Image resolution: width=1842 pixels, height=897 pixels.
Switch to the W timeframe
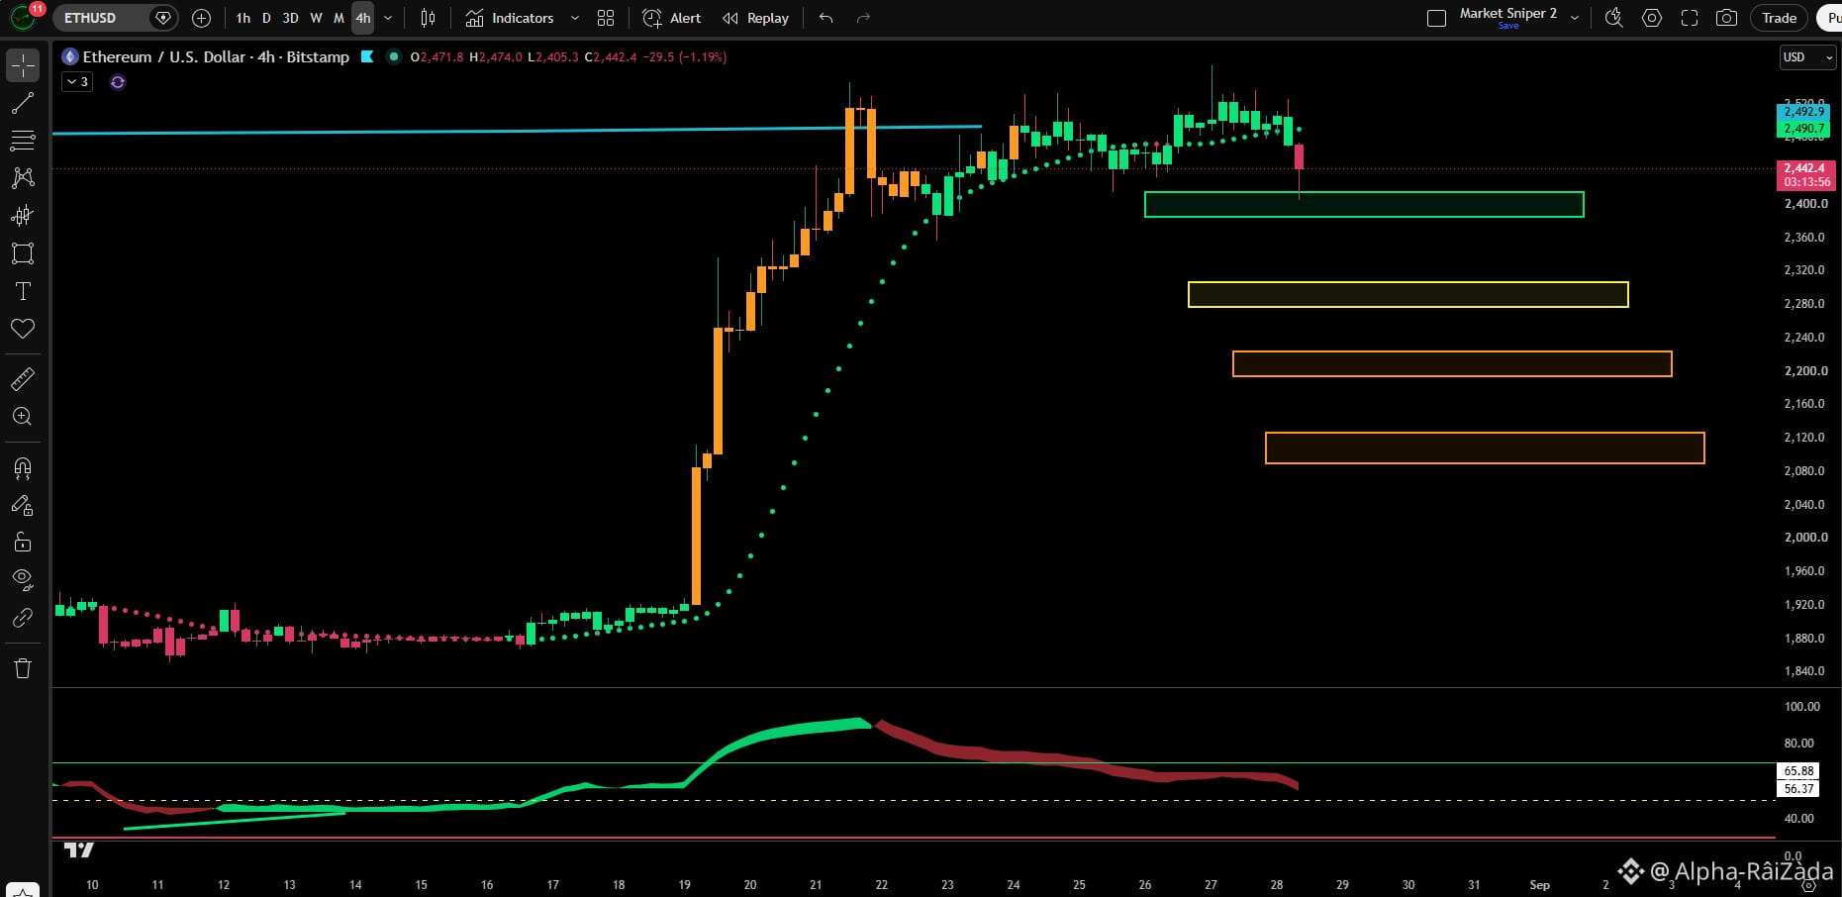[317, 18]
